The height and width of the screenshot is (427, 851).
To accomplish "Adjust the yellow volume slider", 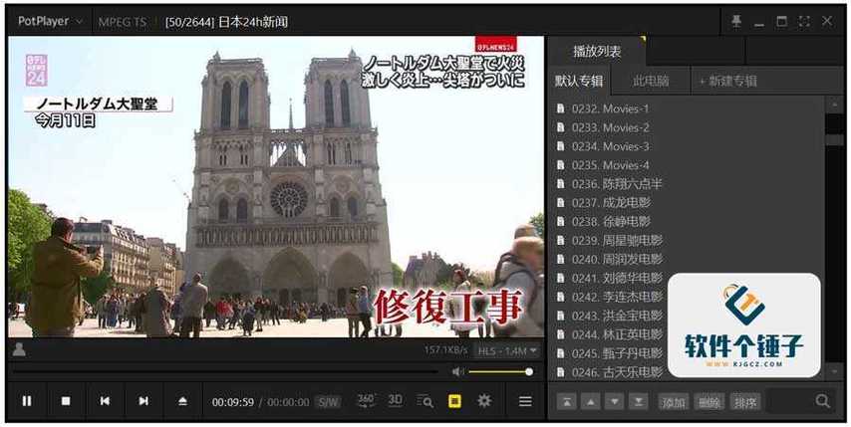I will [499, 372].
